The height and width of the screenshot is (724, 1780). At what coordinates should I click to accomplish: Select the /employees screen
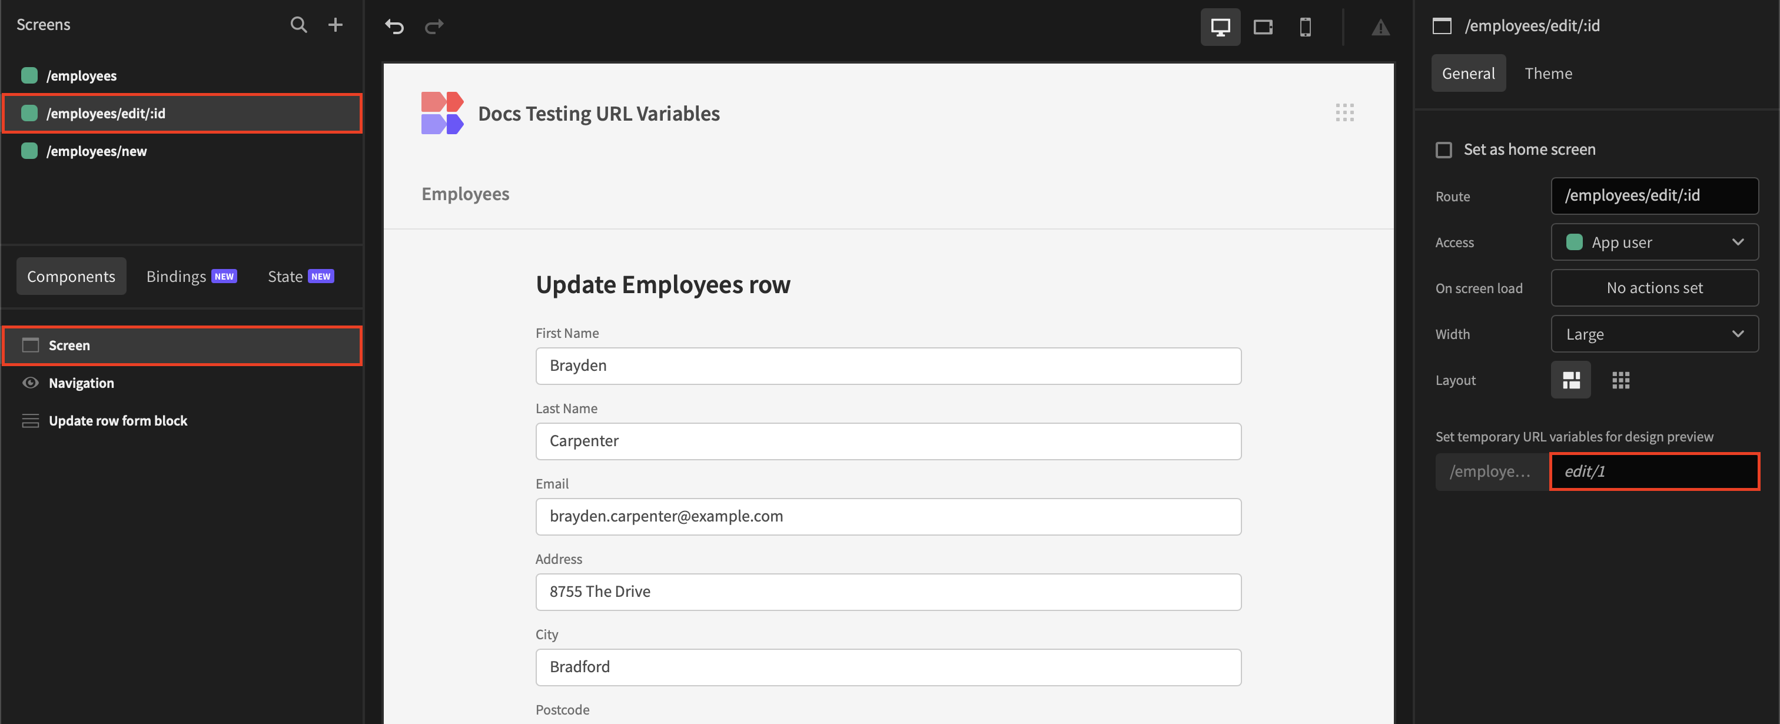(x=182, y=75)
